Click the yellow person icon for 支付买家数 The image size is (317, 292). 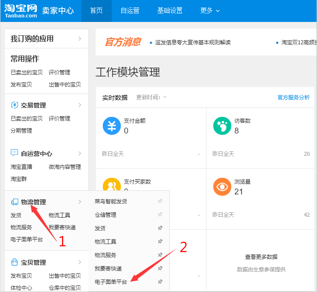112,185
